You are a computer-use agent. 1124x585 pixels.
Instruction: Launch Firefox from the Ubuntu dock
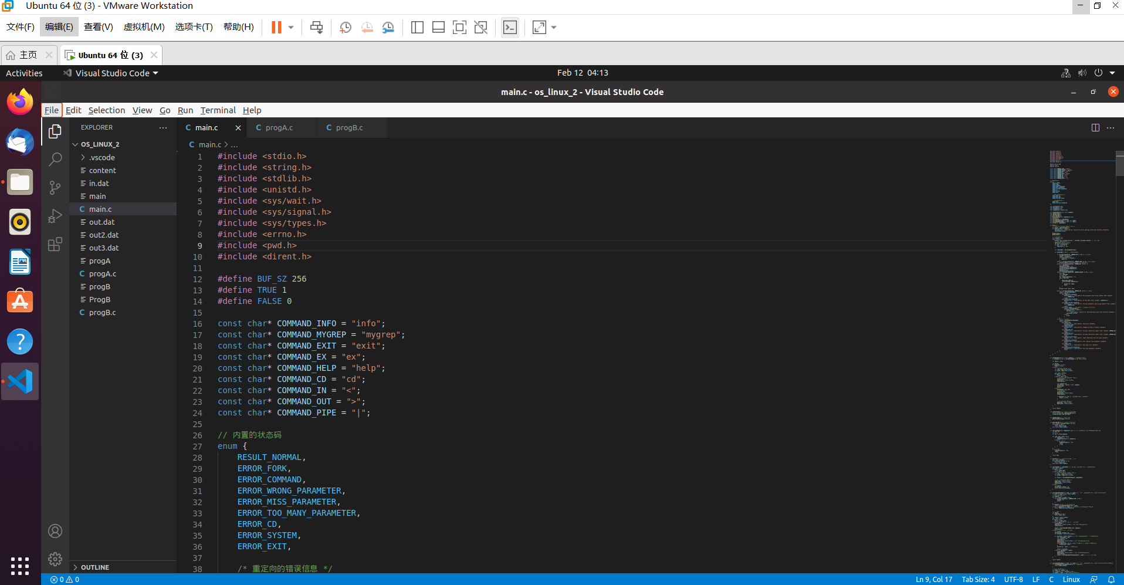20,102
